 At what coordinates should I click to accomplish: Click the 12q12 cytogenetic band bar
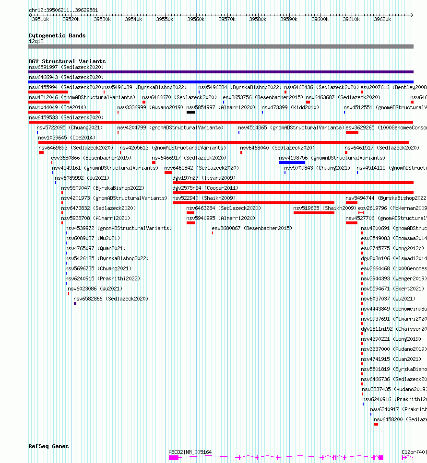pos(221,46)
